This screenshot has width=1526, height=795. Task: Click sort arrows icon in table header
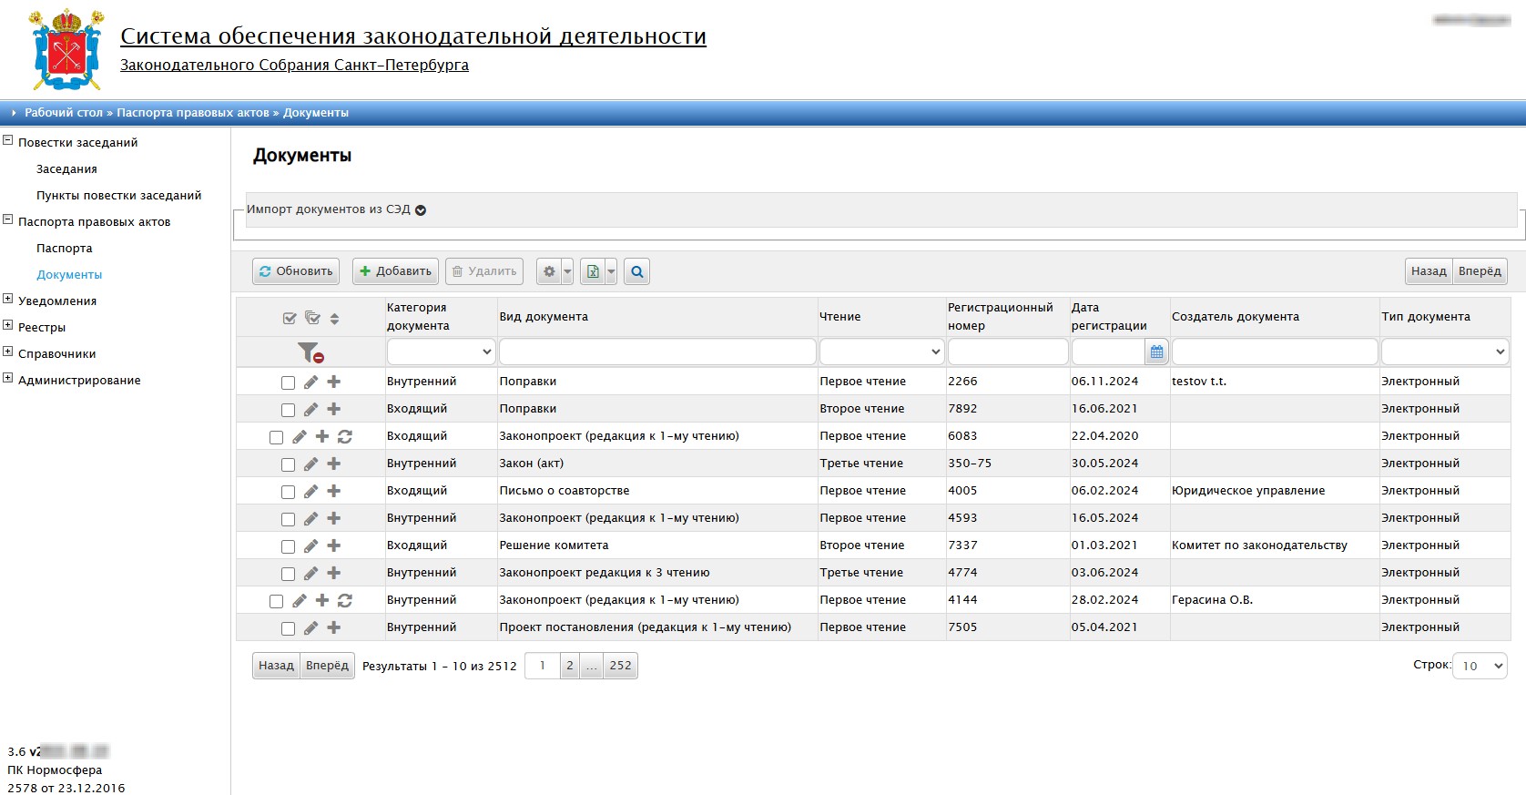(x=334, y=318)
